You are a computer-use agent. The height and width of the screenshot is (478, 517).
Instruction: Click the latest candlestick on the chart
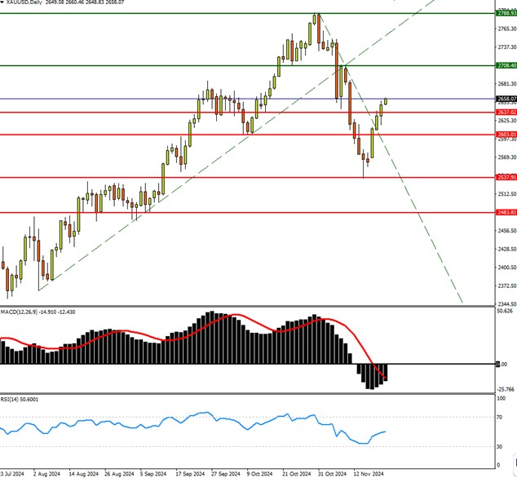click(386, 101)
